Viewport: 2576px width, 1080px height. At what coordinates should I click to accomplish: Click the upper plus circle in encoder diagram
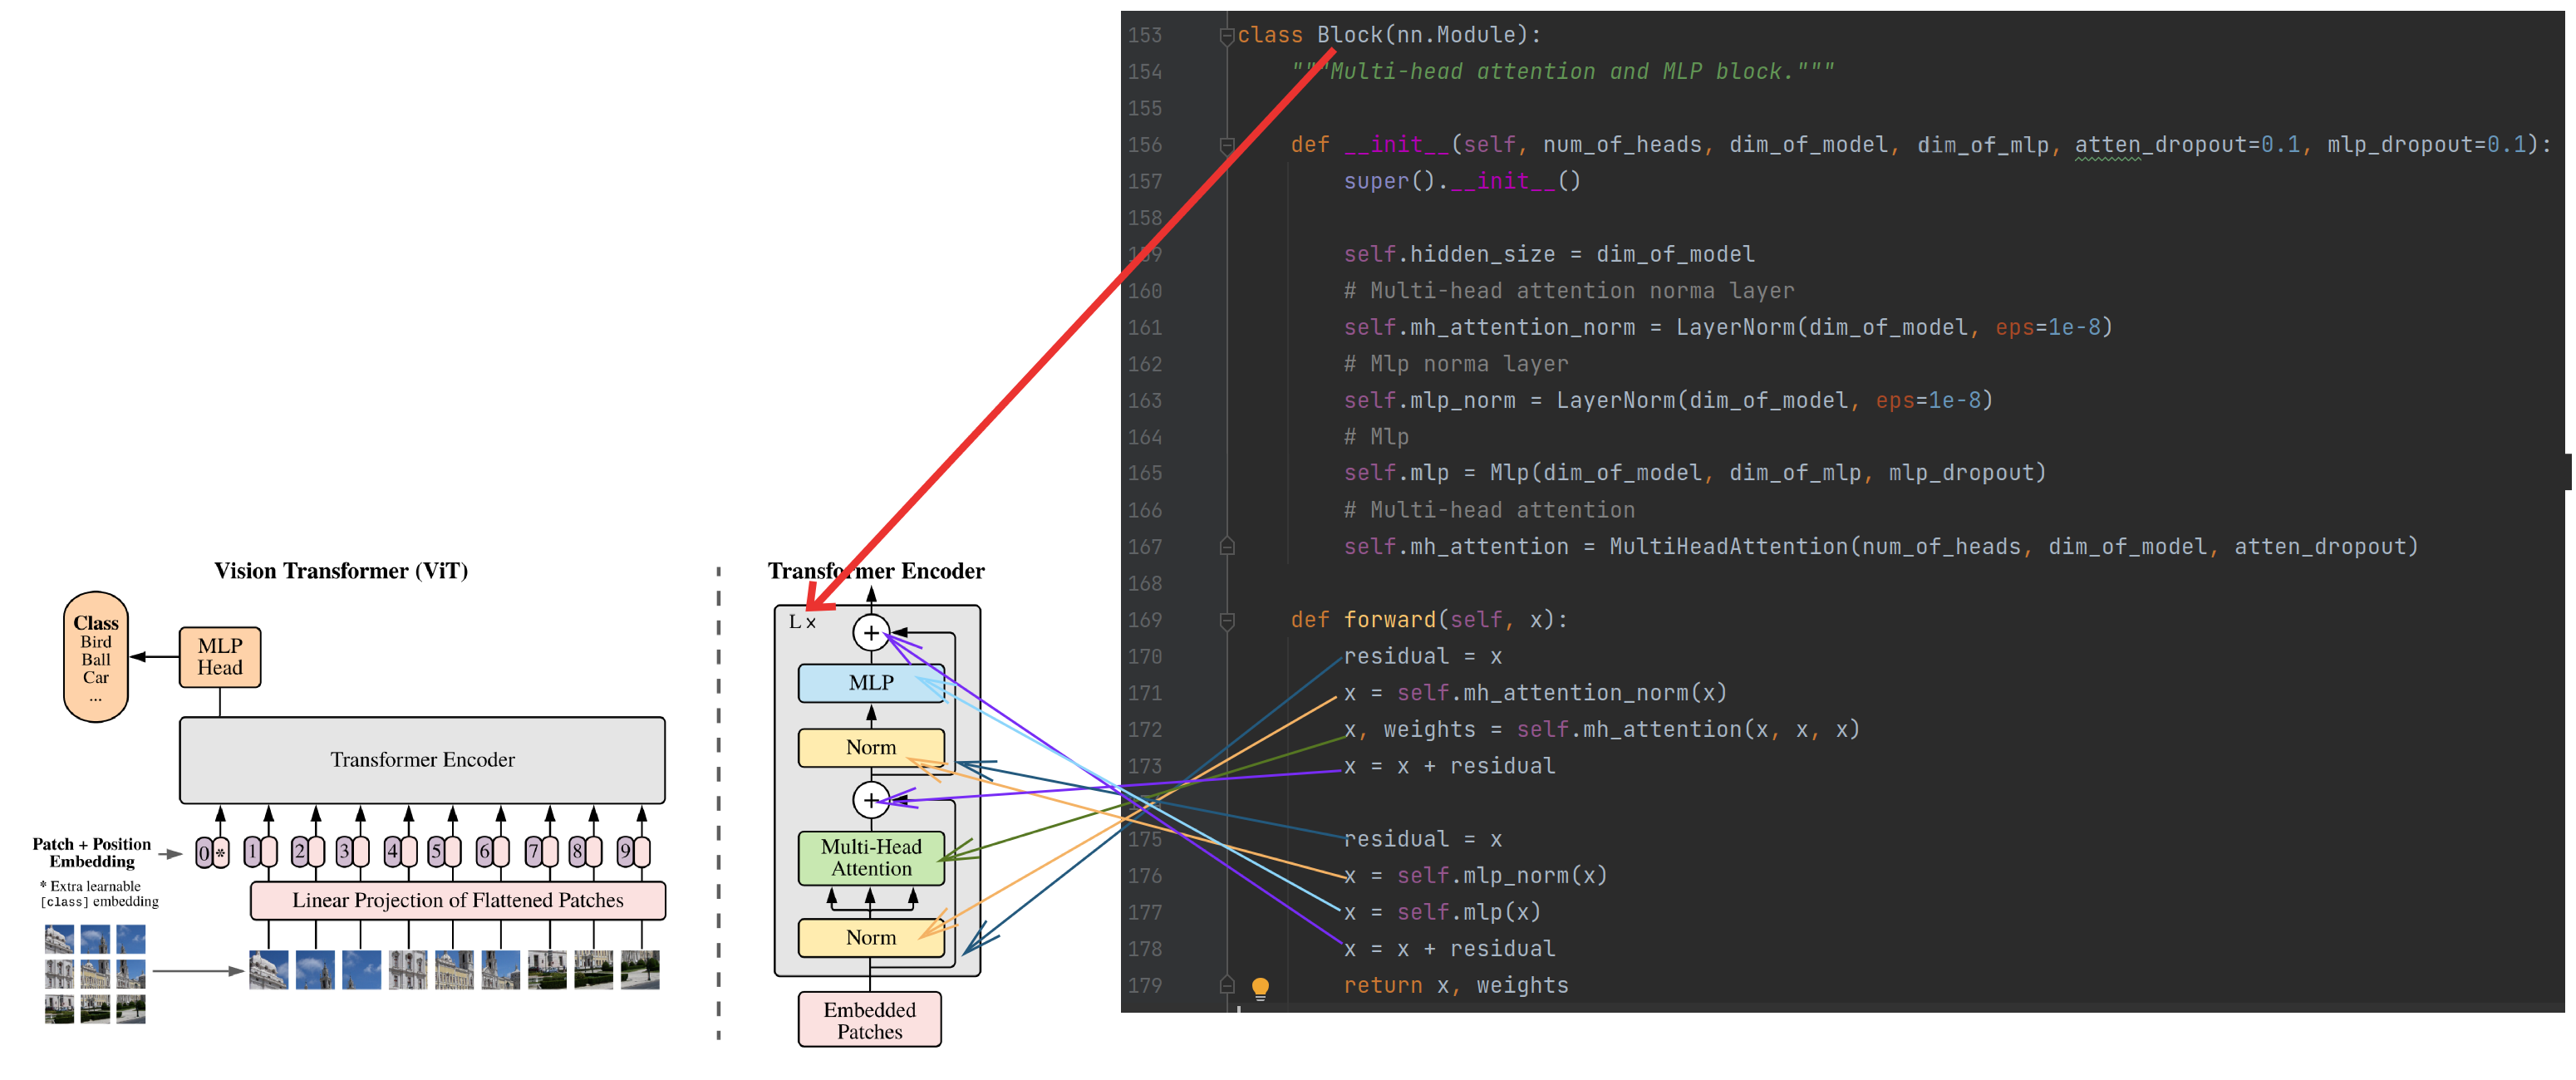click(871, 633)
